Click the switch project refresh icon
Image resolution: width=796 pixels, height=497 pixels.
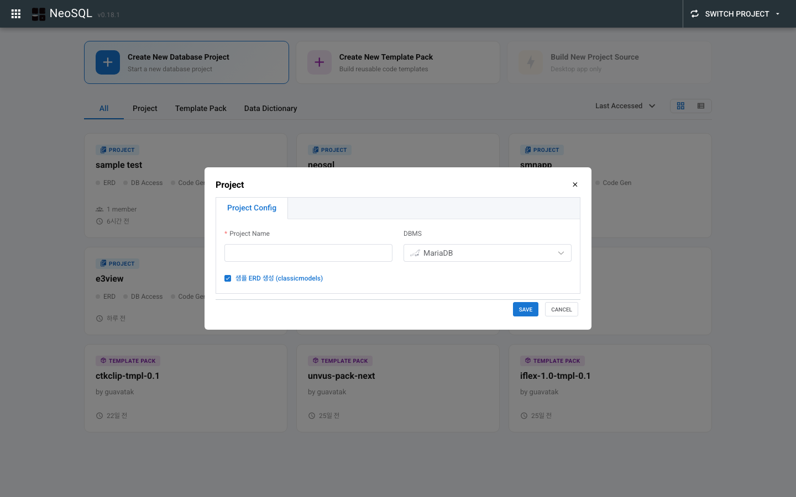(x=694, y=13)
